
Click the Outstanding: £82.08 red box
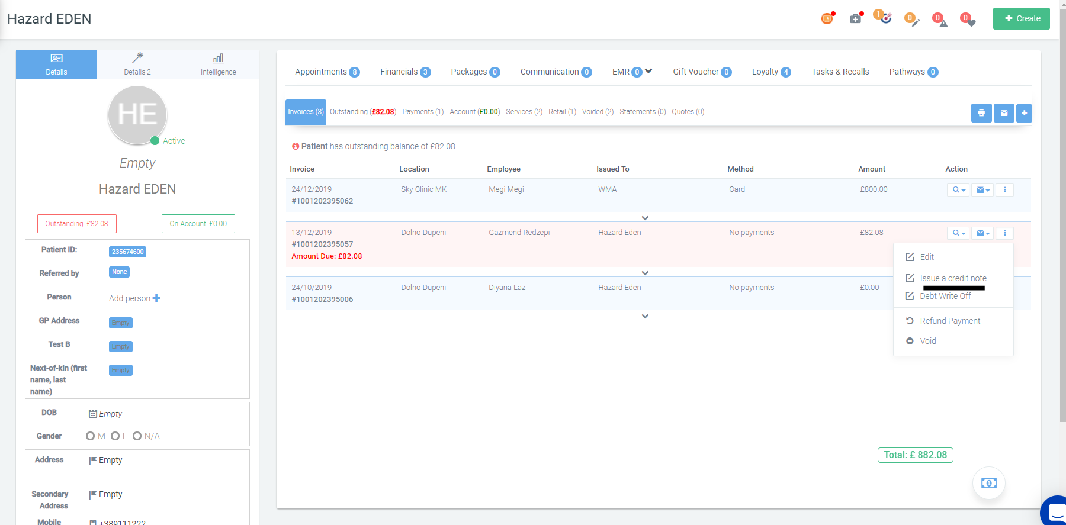point(77,224)
